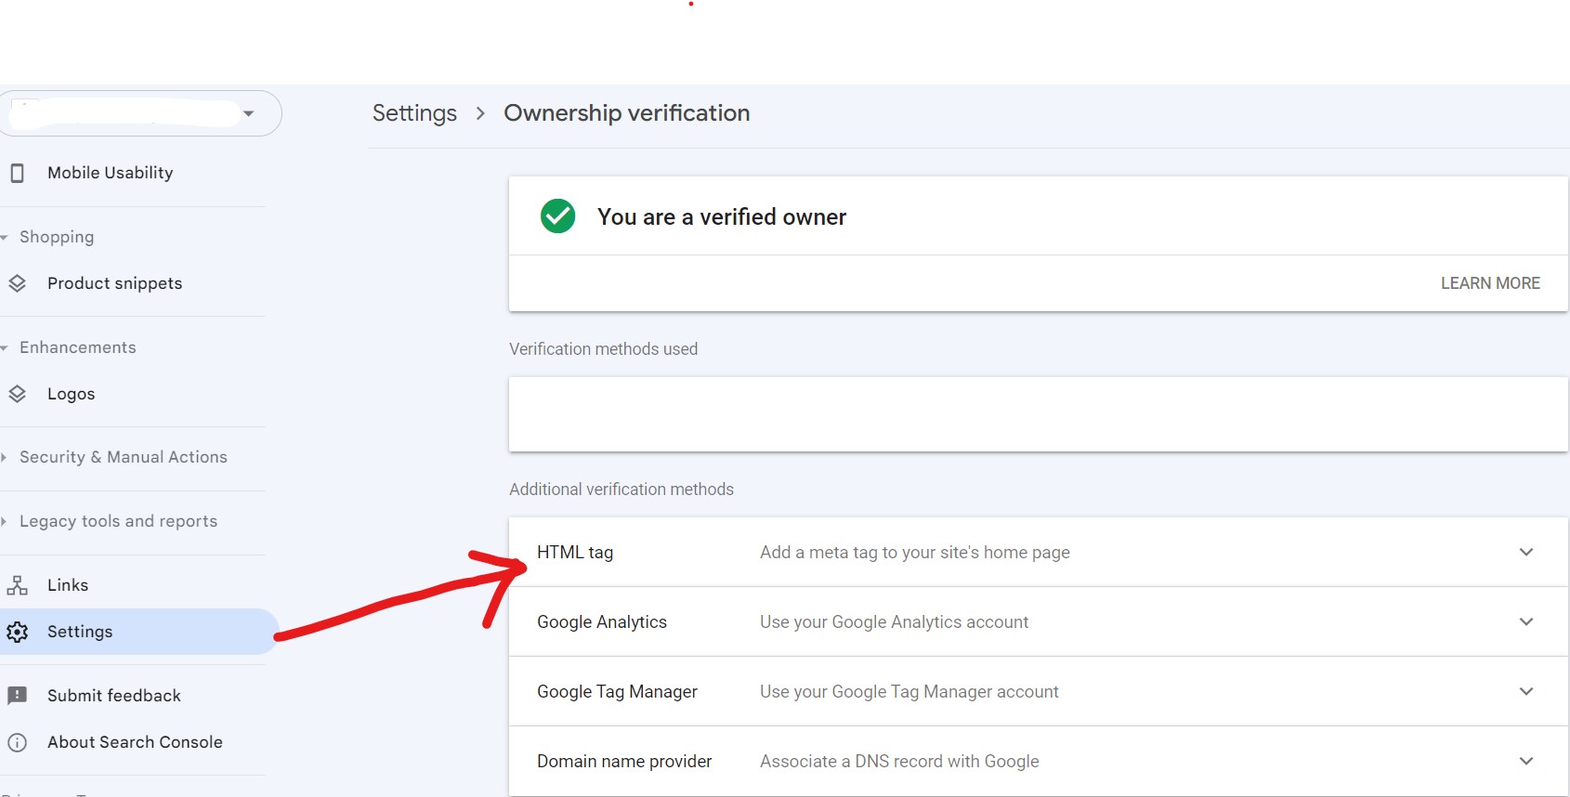The width and height of the screenshot is (1570, 797).
Task: Click the 'Google Tag Manager' method label
Action: point(617,691)
